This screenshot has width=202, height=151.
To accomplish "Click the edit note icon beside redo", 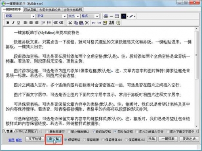I will click(105, 23).
